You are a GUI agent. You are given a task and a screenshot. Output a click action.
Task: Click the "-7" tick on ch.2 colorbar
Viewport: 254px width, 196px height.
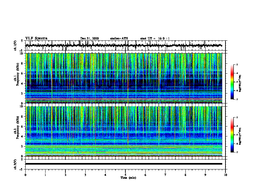(x=237, y=152)
